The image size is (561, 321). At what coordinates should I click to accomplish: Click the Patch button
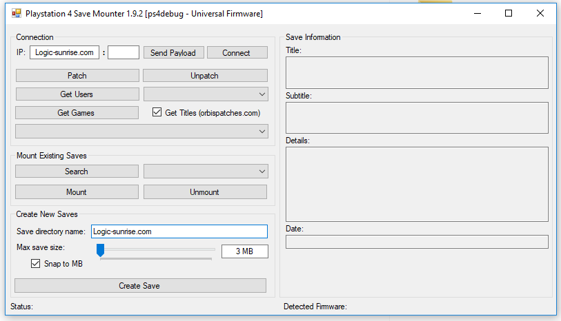77,76
